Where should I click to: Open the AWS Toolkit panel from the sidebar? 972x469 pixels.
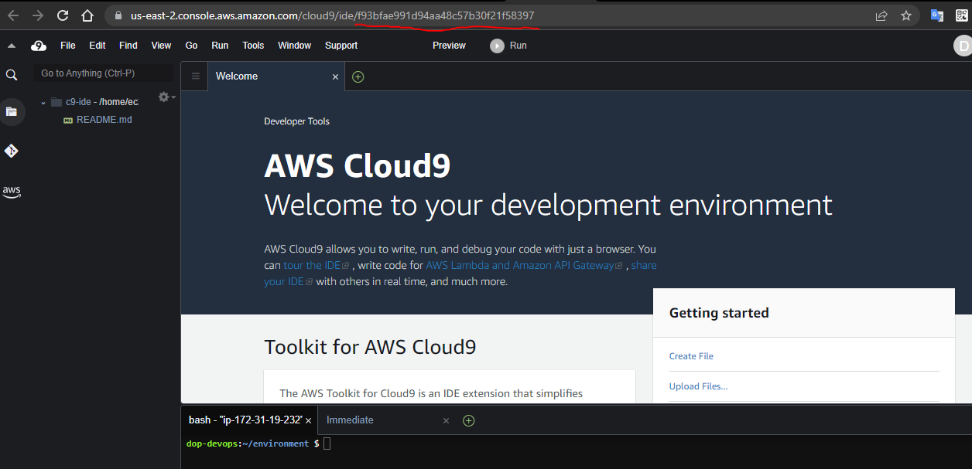pyautogui.click(x=12, y=192)
